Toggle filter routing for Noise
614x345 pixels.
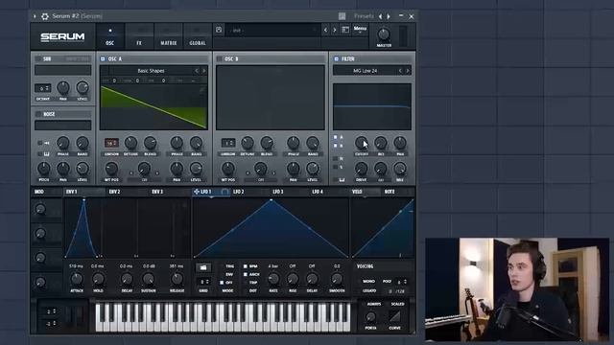[x=336, y=159]
